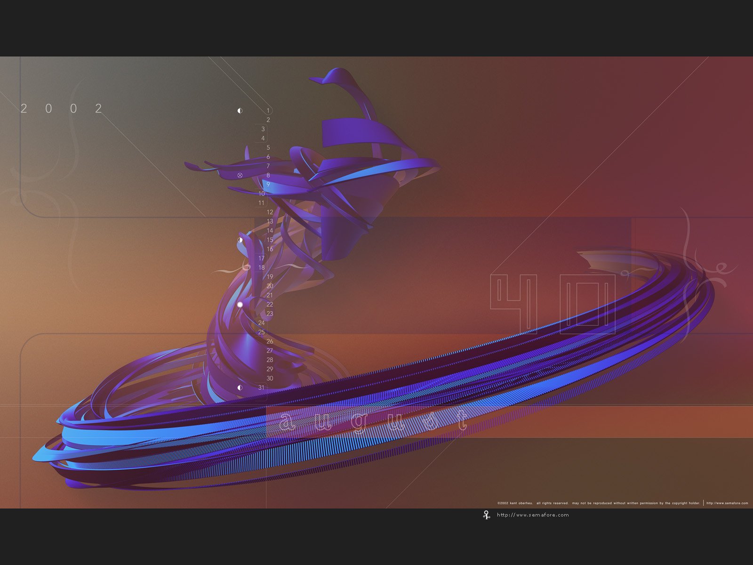Viewport: 753px width, 565px height.
Task: Click the "©2002 kent oberheu" copyright notice
Action: [515, 503]
